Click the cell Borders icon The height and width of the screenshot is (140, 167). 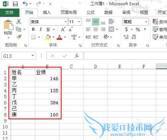click(x=33, y=37)
